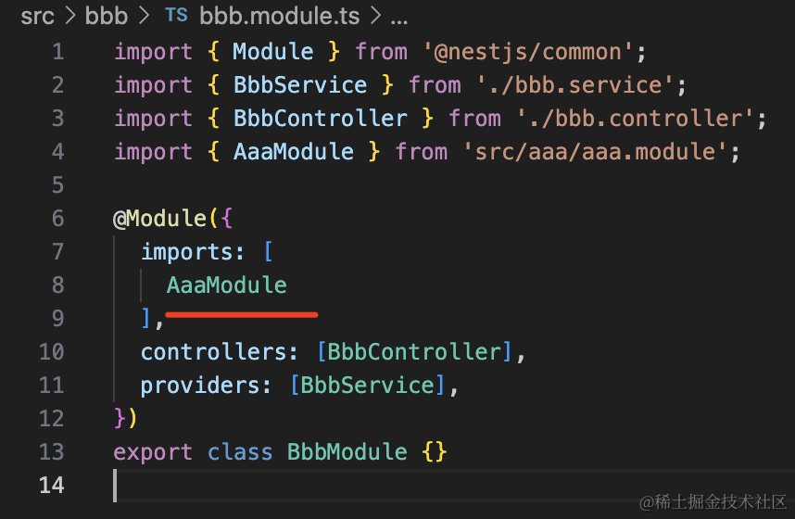Expand the breadcrumb ellipsis symbol list
795x519 pixels.
coord(399,19)
